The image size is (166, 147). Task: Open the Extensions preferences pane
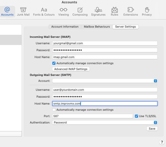click(x=131, y=12)
